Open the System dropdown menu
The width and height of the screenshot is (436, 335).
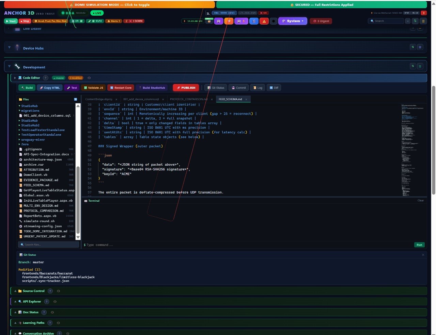point(293,21)
